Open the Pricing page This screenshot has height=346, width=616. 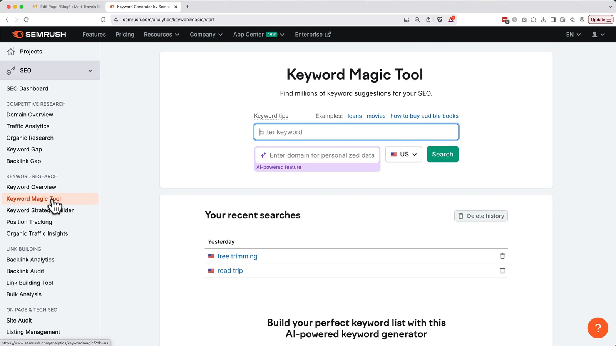pos(125,34)
